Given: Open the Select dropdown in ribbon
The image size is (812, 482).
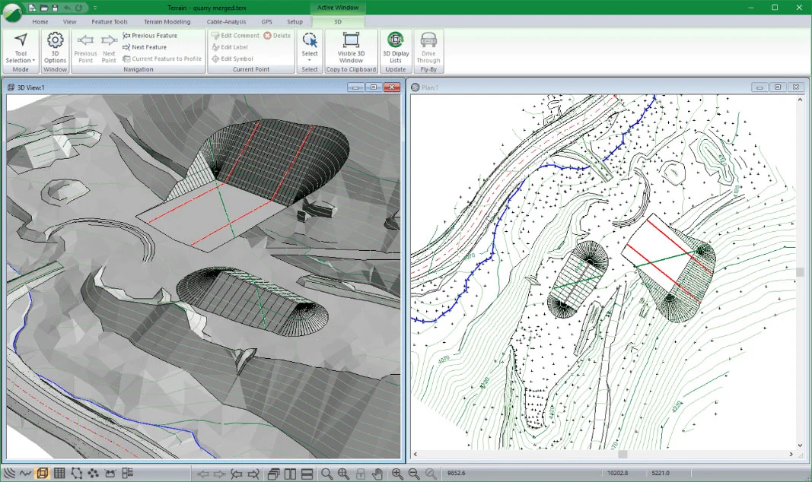Looking at the screenshot, I should pos(310,58).
